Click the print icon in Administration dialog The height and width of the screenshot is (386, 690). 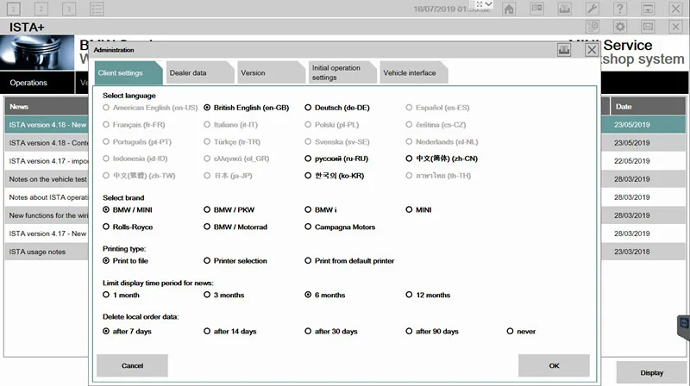(564, 50)
